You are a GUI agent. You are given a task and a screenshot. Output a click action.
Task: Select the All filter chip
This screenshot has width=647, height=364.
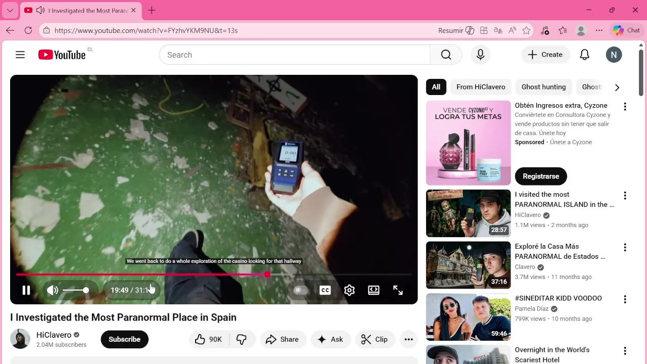point(436,87)
